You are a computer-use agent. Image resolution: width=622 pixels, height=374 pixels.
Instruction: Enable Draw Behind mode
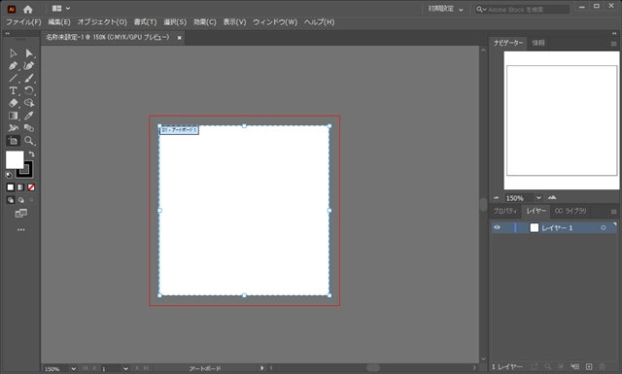[21, 200]
